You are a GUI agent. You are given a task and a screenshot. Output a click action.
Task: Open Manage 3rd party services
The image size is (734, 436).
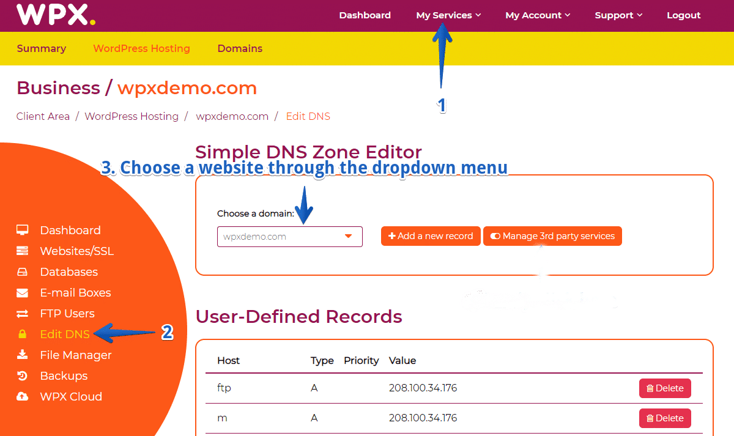[x=552, y=236]
